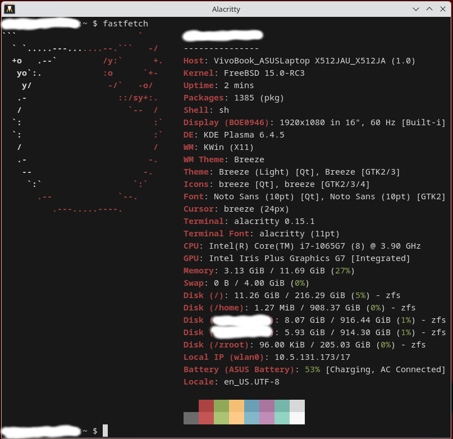The width and height of the screenshot is (453, 439).
Task: Click the teal color block in top row
Action: point(282,406)
